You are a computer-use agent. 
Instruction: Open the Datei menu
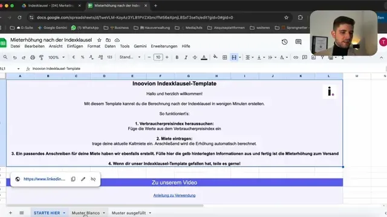click(x=15, y=46)
